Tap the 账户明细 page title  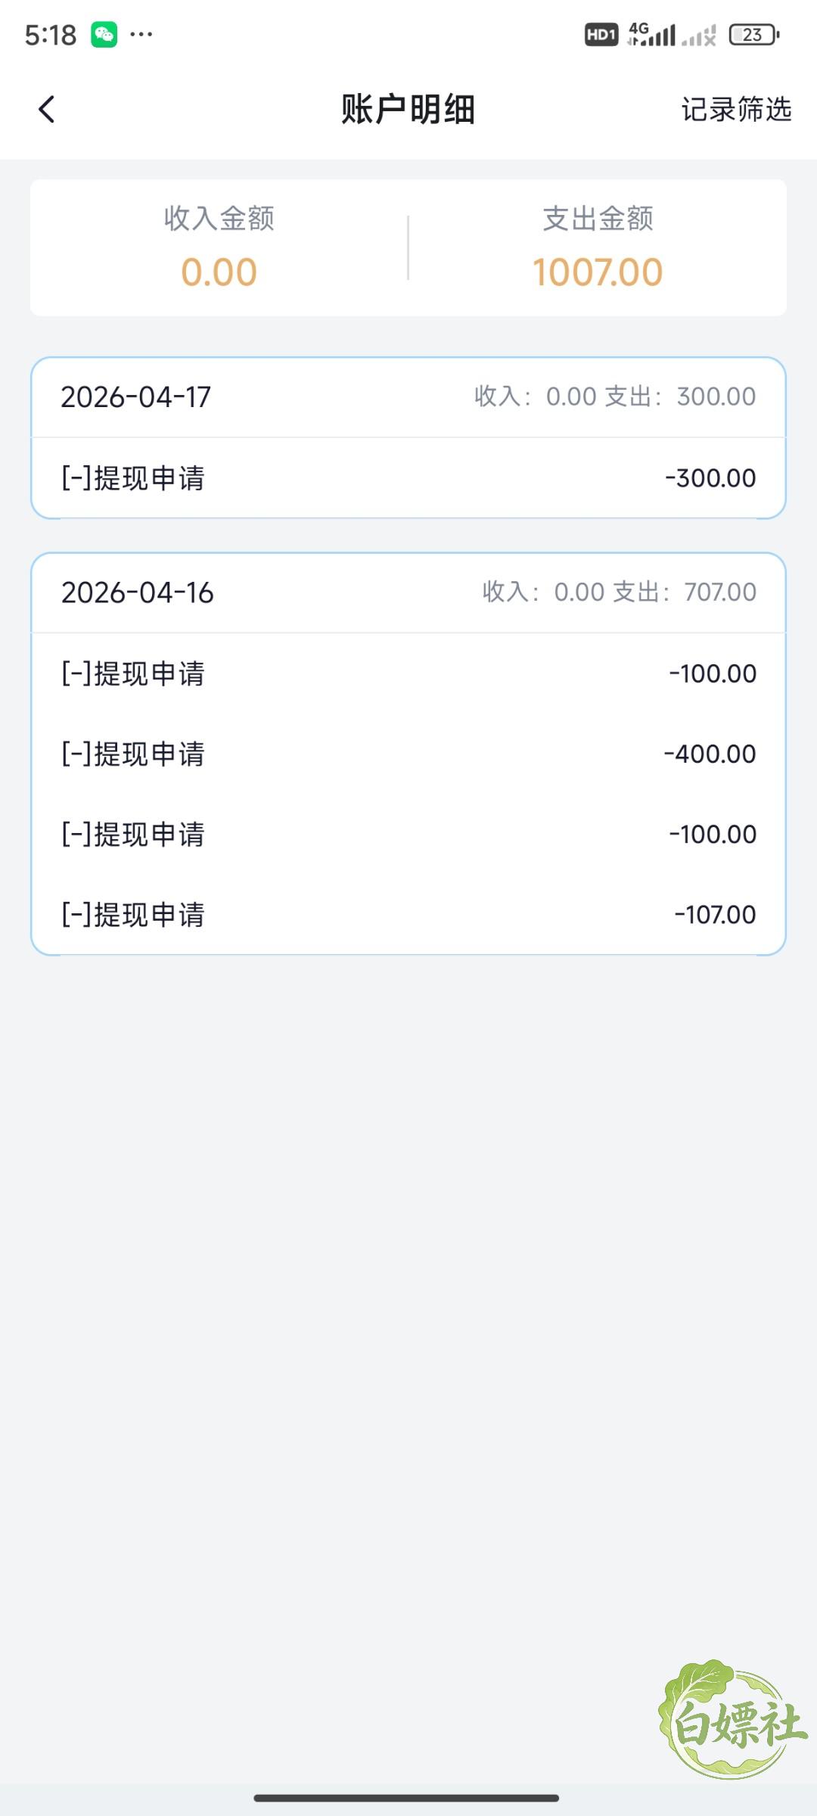click(x=408, y=109)
